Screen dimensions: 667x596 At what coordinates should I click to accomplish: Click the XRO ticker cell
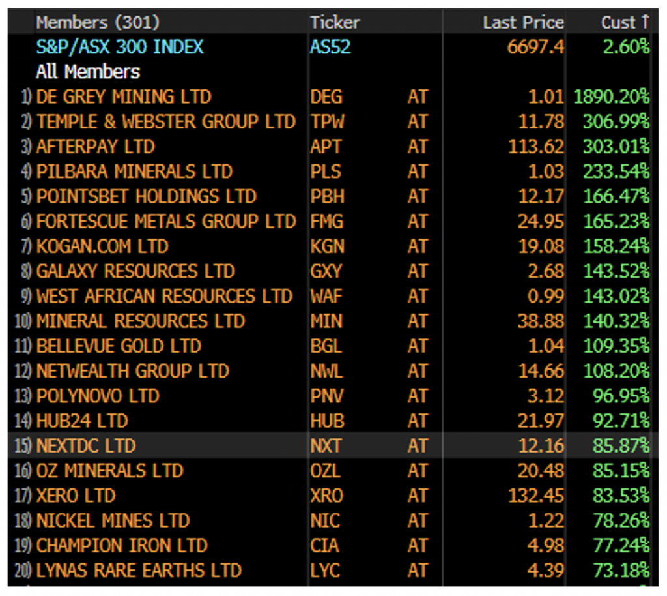point(327,496)
